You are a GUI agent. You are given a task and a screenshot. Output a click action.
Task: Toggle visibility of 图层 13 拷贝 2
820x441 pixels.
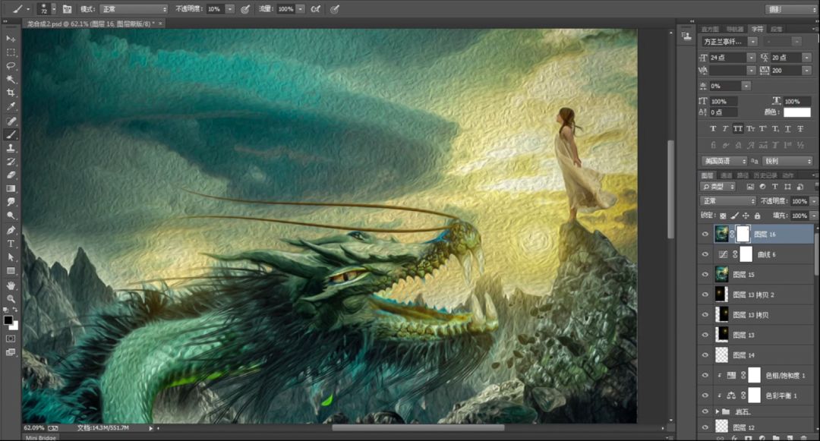[x=705, y=295]
